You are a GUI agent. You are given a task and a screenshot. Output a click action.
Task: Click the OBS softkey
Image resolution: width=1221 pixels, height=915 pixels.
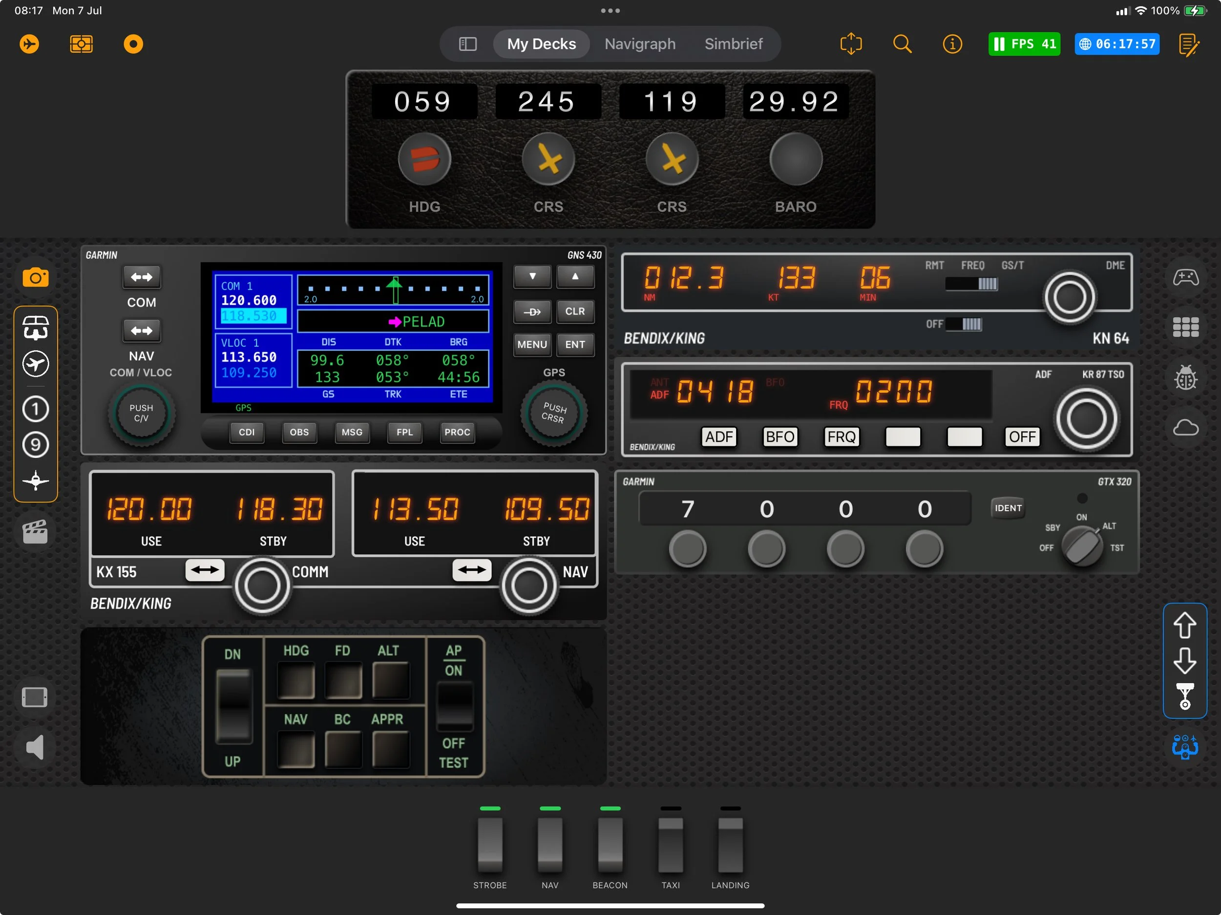299,432
